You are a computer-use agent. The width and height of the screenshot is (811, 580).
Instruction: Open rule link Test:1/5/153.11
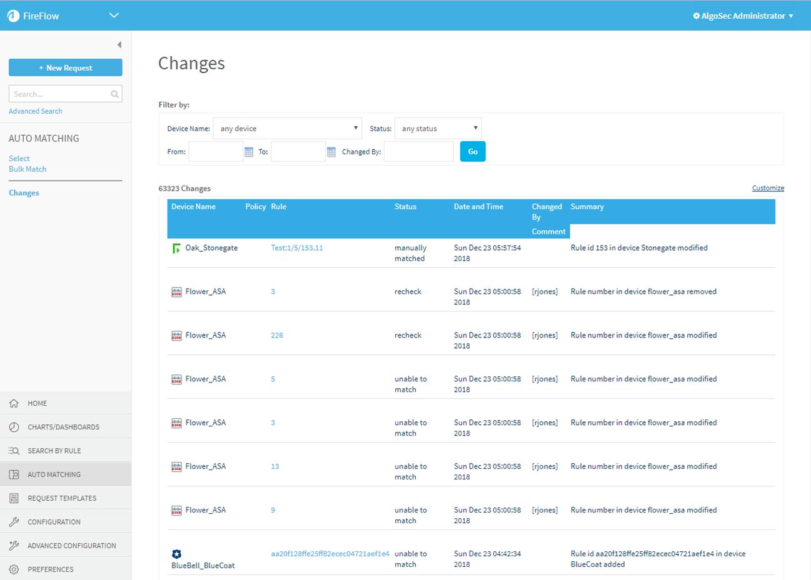pos(296,248)
